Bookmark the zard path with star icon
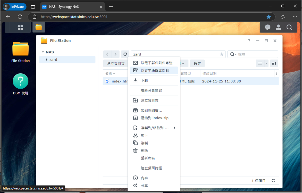302x193 pixels. pyautogui.click(x=221, y=54)
